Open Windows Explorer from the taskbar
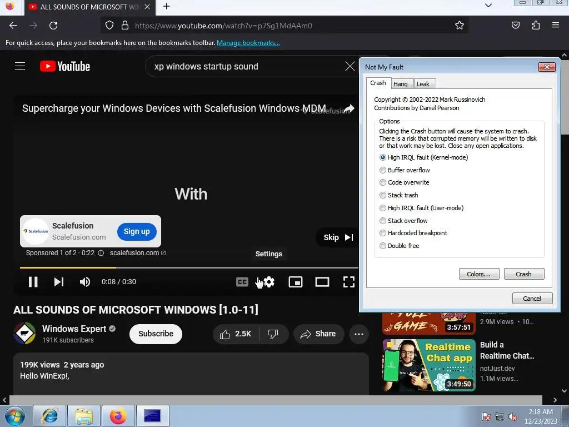Screen dimensions: 569x427 [x=83, y=416]
